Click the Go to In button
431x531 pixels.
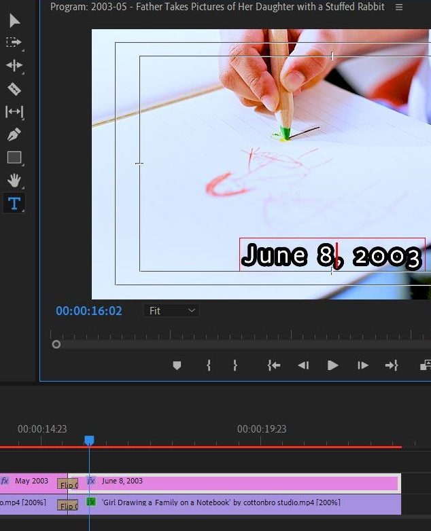tap(274, 365)
